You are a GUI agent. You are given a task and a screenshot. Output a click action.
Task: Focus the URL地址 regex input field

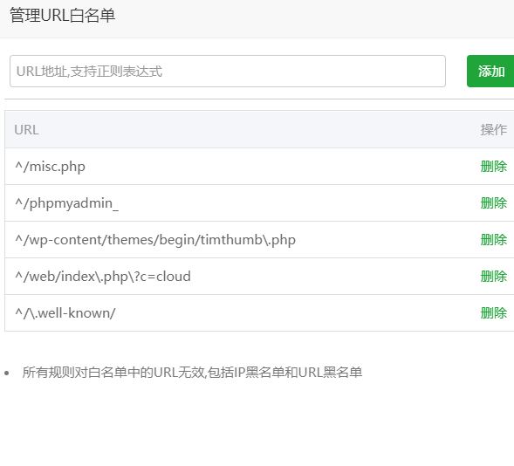coord(228,71)
